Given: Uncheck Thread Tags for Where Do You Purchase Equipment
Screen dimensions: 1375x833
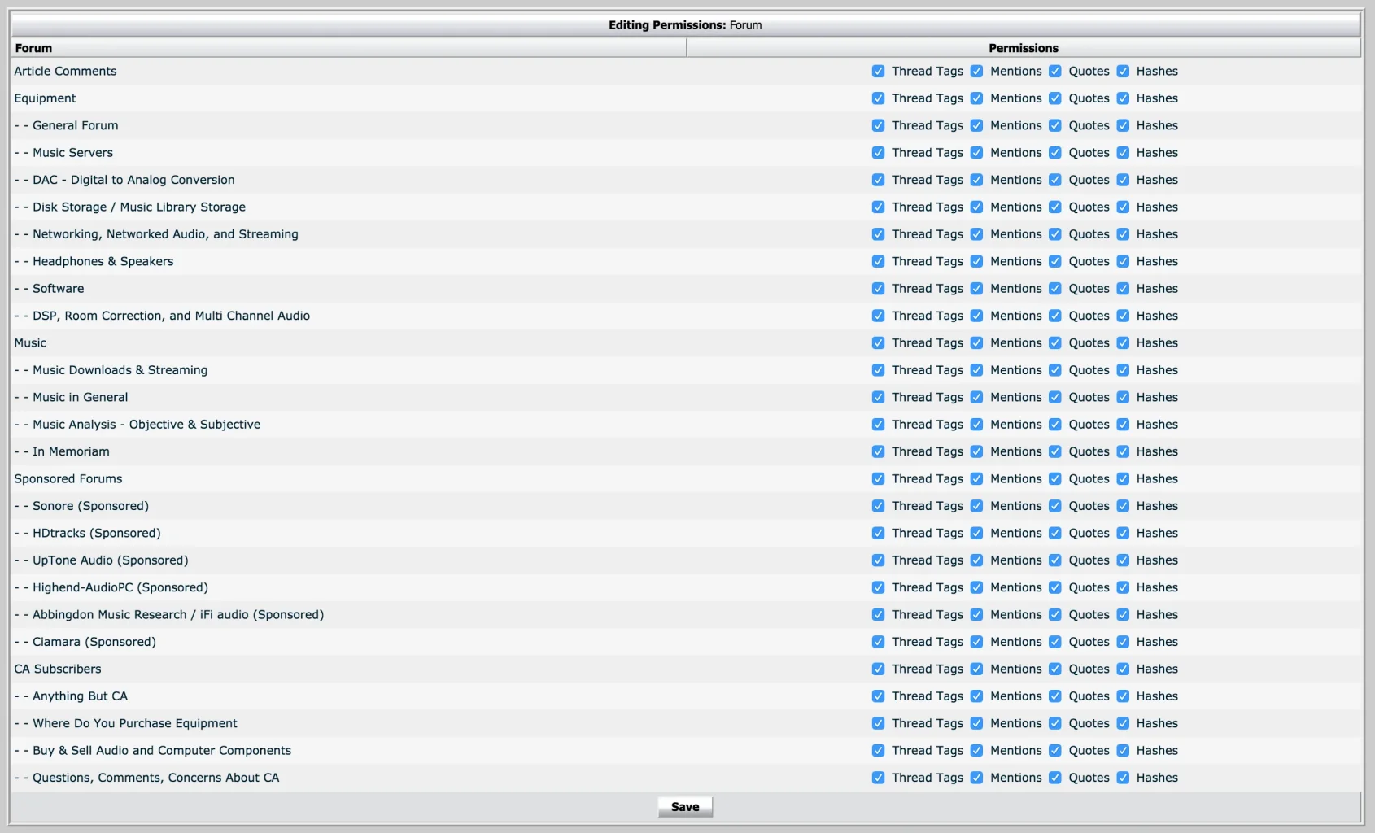Looking at the screenshot, I should (878, 723).
